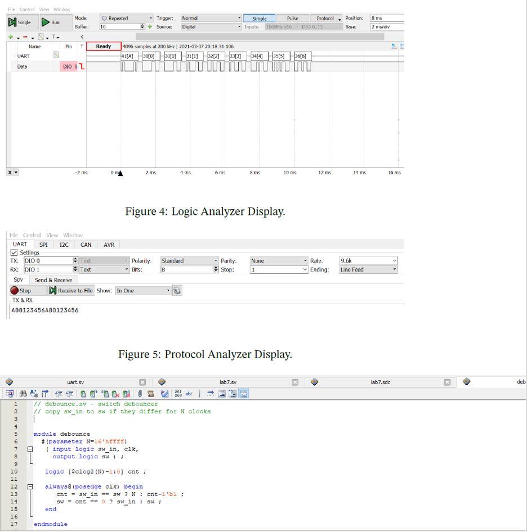Switch to the SPI protocol tab
Viewport: 527px width, 532px height.
(x=43, y=245)
